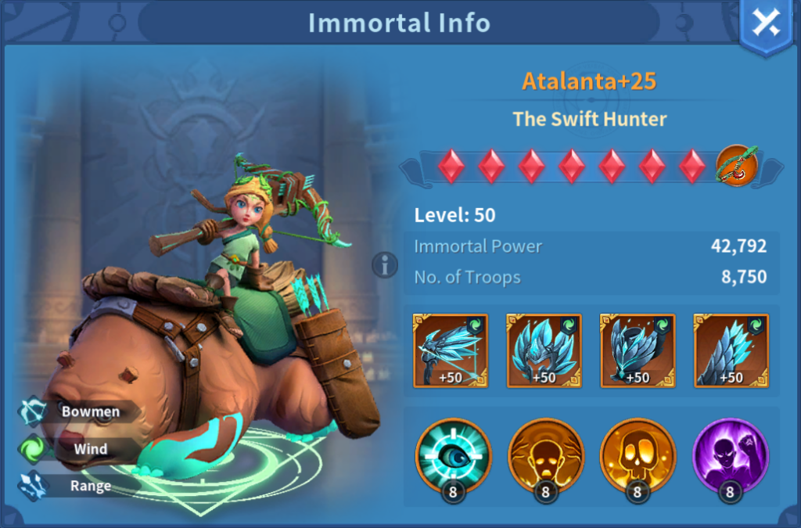Viewport: 801px width, 528px height.
Task: Click the No. of Troops stat row
Action: [x=591, y=277]
